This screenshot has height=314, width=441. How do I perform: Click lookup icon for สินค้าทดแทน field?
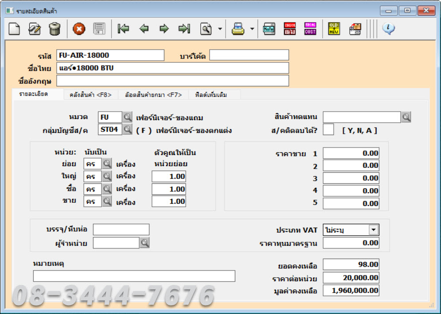point(406,117)
